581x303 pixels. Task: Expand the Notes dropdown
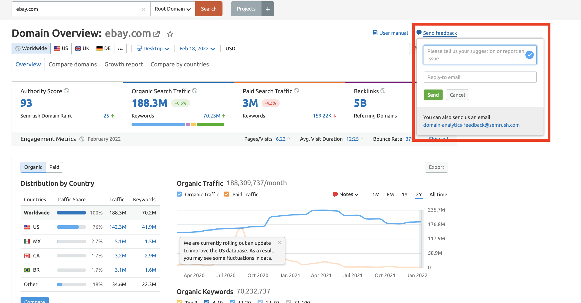(x=346, y=194)
